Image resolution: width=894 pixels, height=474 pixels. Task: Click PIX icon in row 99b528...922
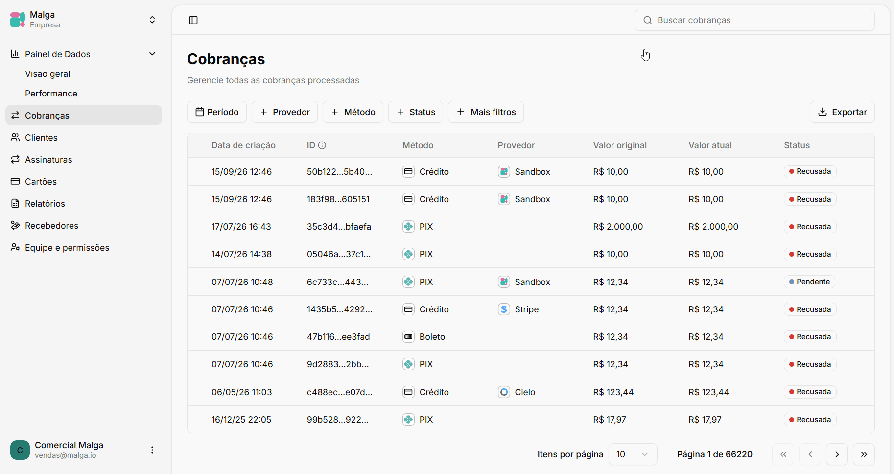408,420
